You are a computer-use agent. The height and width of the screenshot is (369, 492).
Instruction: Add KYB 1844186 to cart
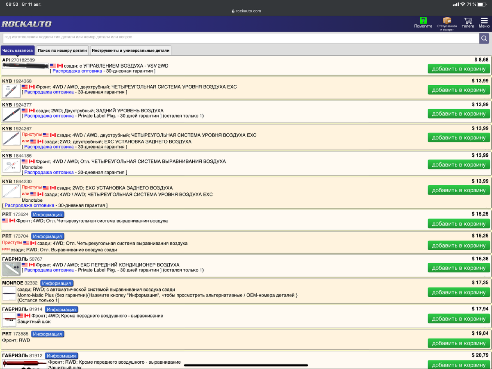pyautogui.click(x=458, y=164)
